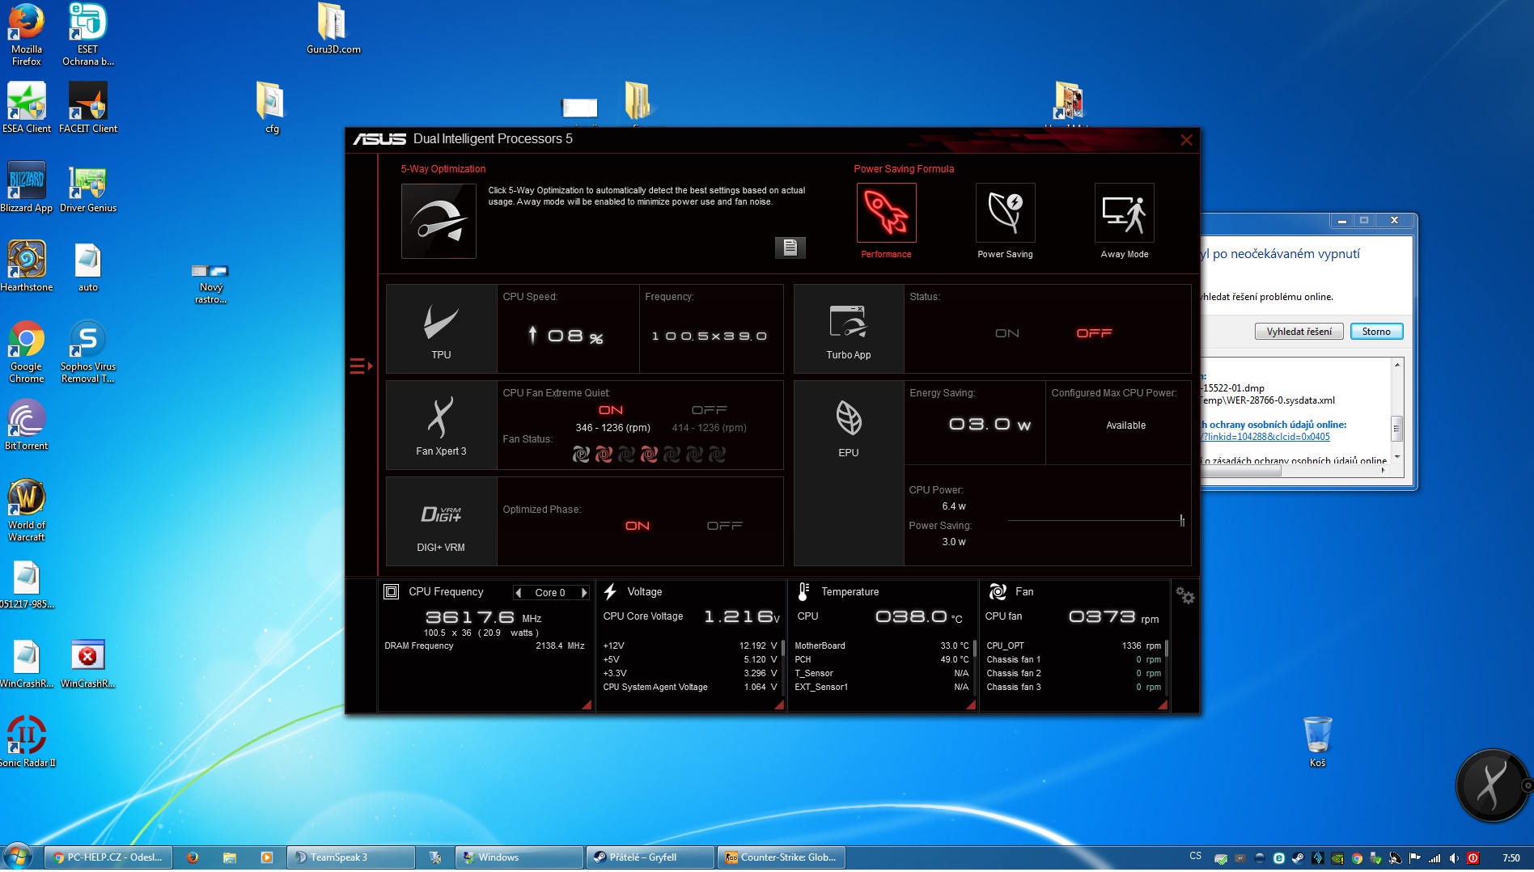Click the Temperature thermometer icon
The height and width of the screenshot is (872, 1534).
(803, 592)
